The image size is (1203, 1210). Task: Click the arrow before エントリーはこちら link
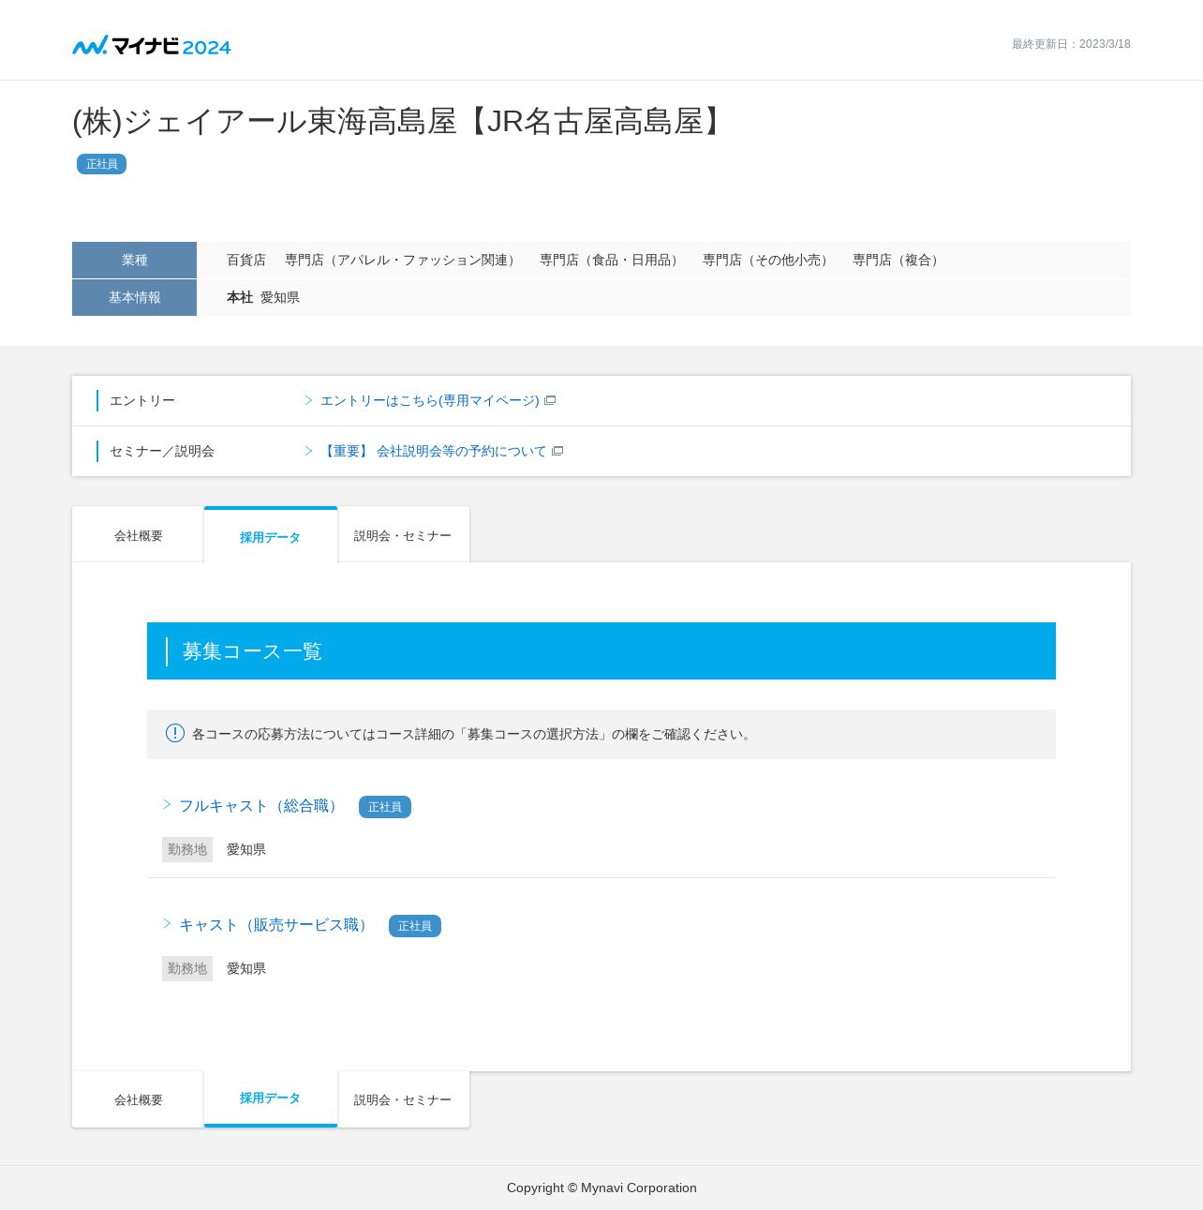tap(308, 400)
